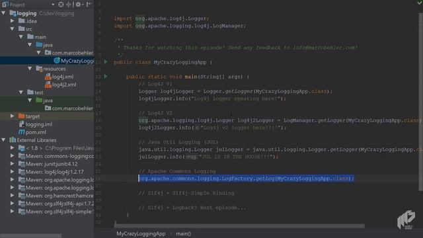Click the green inspection checkmark indicator

click(420, 3)
